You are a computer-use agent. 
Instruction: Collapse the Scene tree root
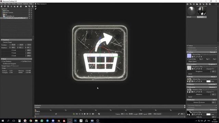click(1, 9)
